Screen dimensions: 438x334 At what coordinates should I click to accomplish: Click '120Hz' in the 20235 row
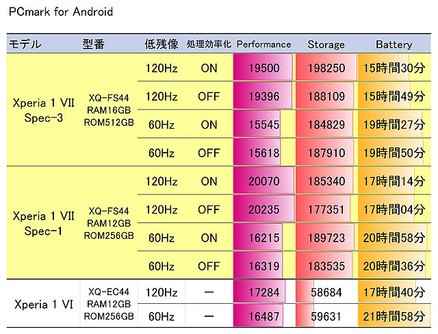coord(162,209)
